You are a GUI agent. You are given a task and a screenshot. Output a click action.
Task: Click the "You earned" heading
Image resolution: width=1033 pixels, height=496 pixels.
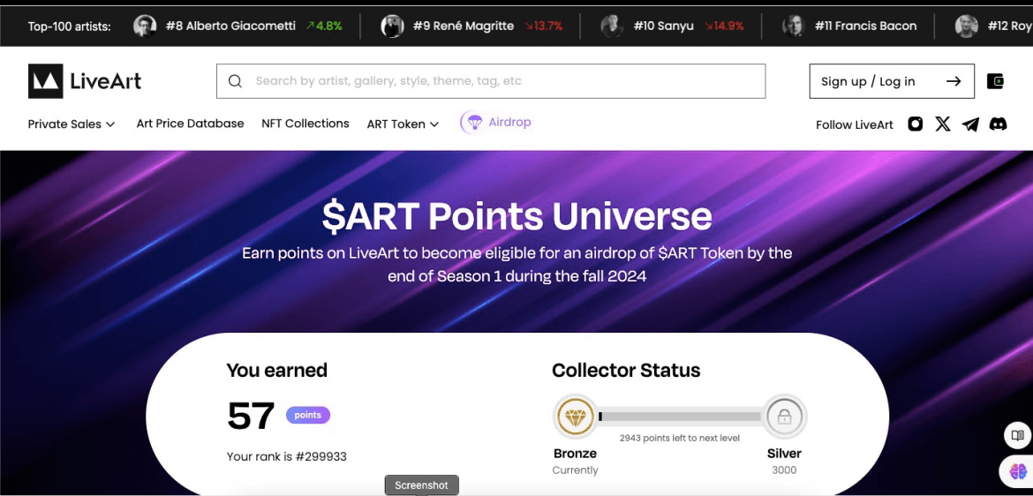click(x=276, y=370)
